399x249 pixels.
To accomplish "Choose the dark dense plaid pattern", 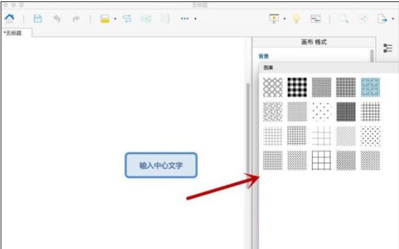I will [346, 112].
